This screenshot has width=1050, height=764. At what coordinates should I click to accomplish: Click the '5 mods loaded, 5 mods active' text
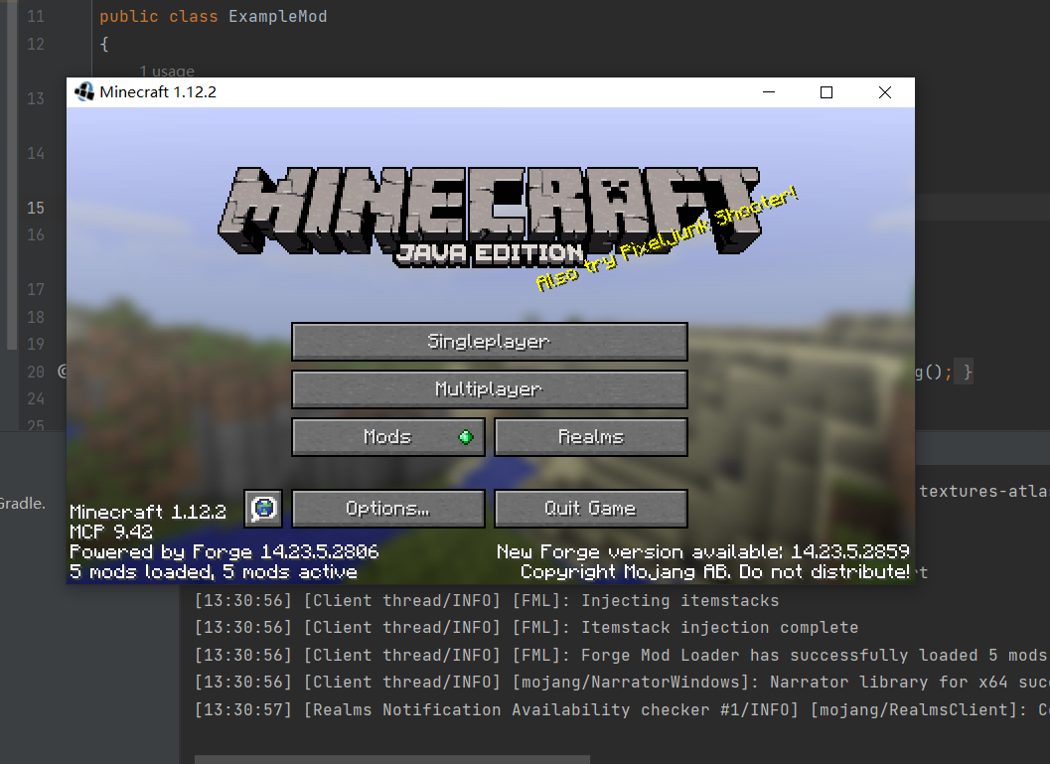(x=214, y=572)
